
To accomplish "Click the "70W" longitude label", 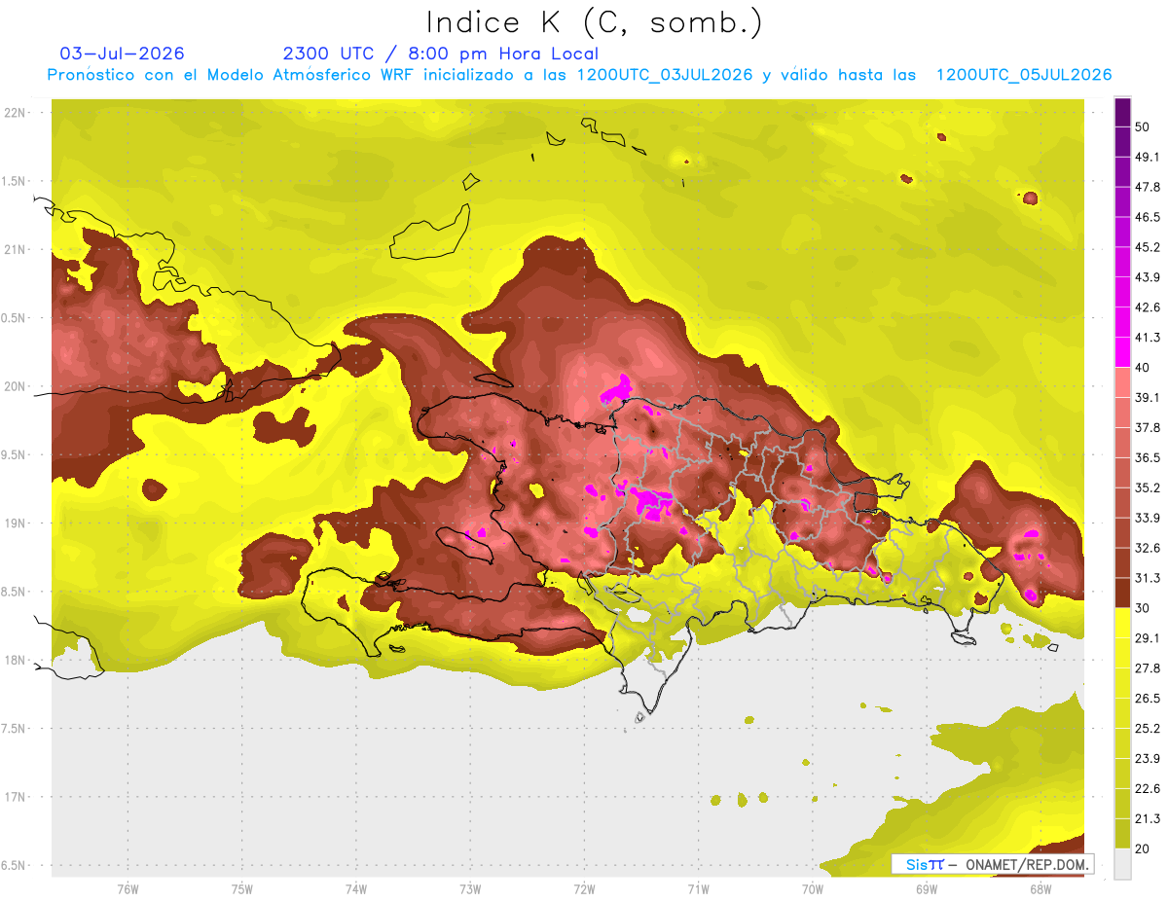I will [813, 888].
